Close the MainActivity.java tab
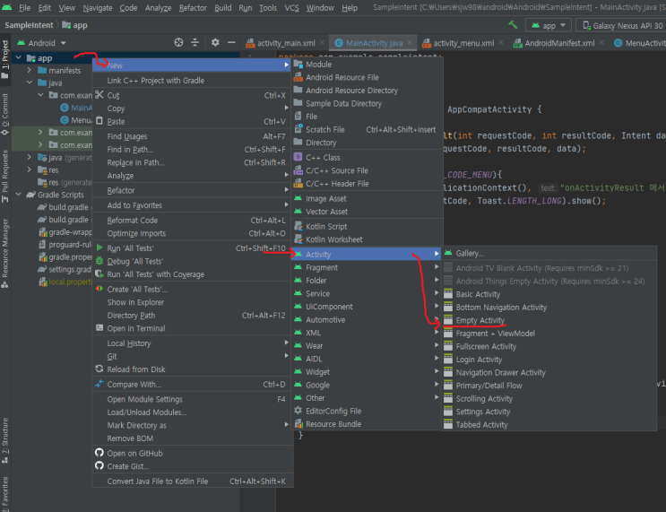 click(410, 42)
